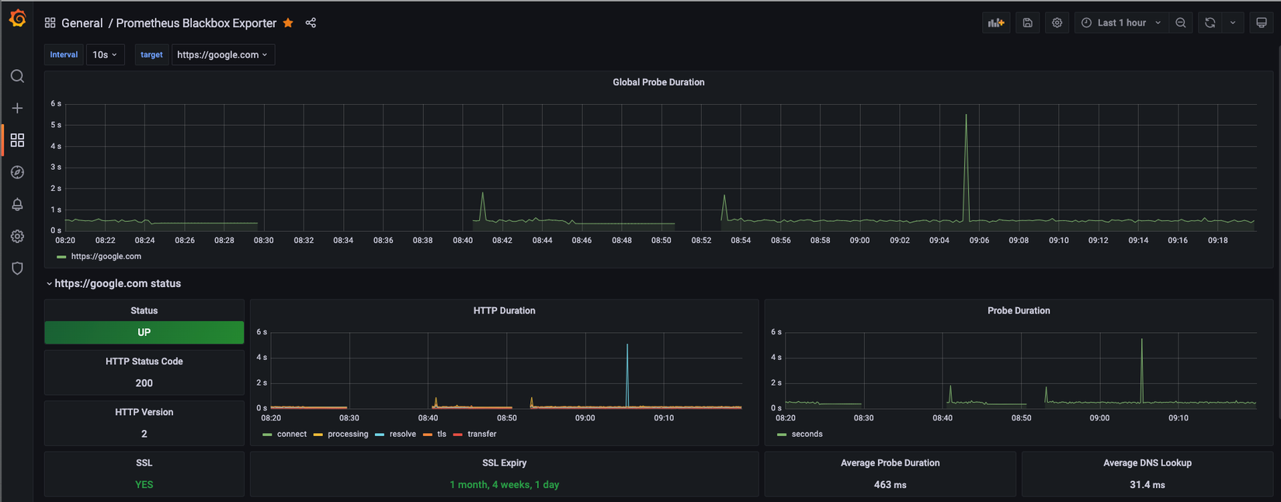Open the Configuration gear in sidebar
This screenshot has height=502, width=1281.
click(x=17, y=236)
